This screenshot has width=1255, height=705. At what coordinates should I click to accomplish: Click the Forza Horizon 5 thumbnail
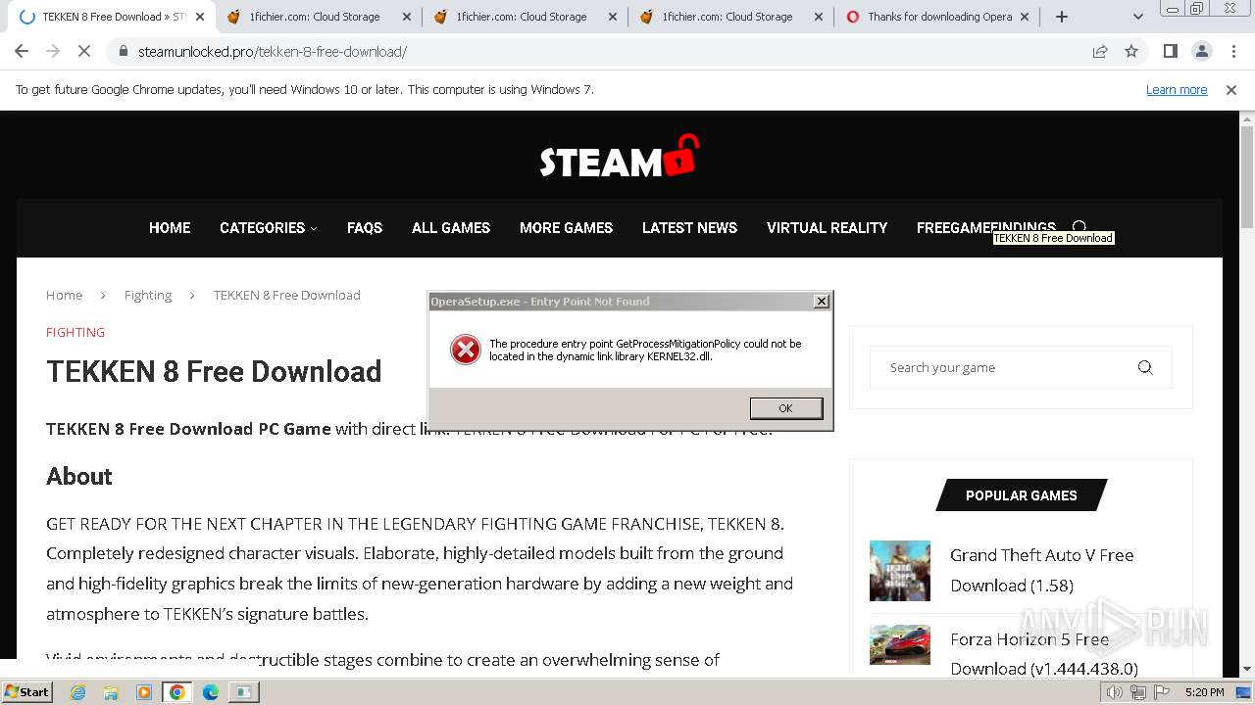coord(899,645)
